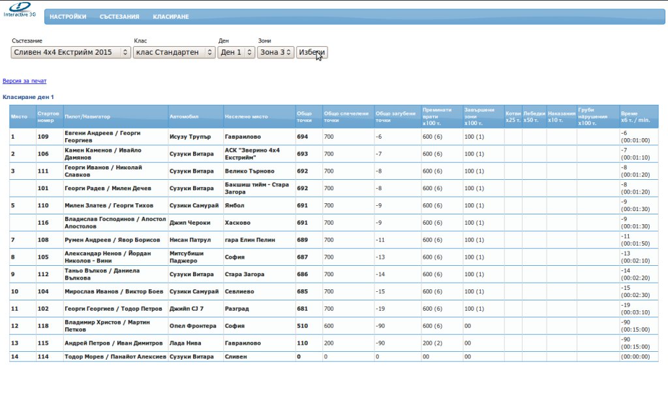Open the СЪСТЕЗАНИЯ menu
668x417 pixels.
point(119,17)
